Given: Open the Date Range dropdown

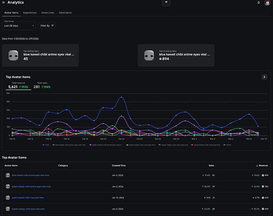Looking at the screenshot, I should pos(19,26).
